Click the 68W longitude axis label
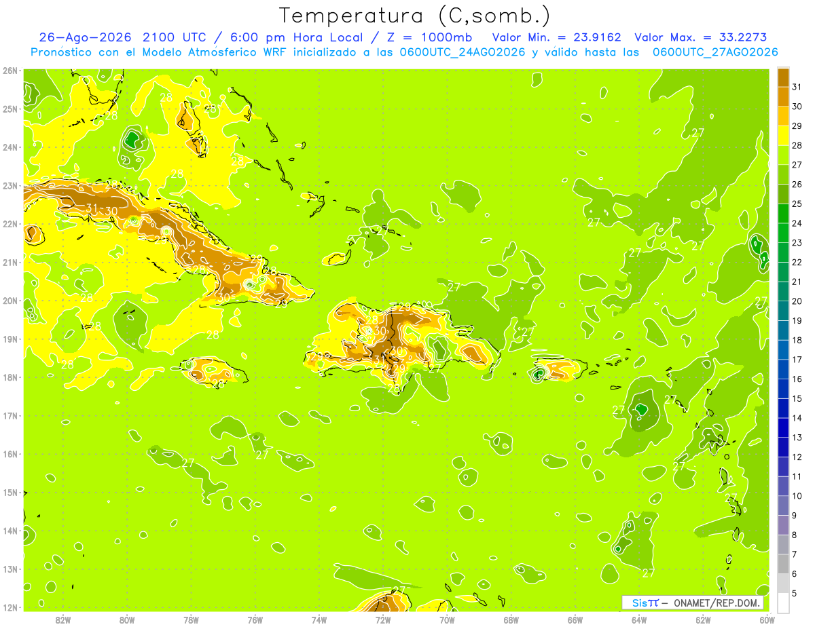 click(x=511, y=620)
